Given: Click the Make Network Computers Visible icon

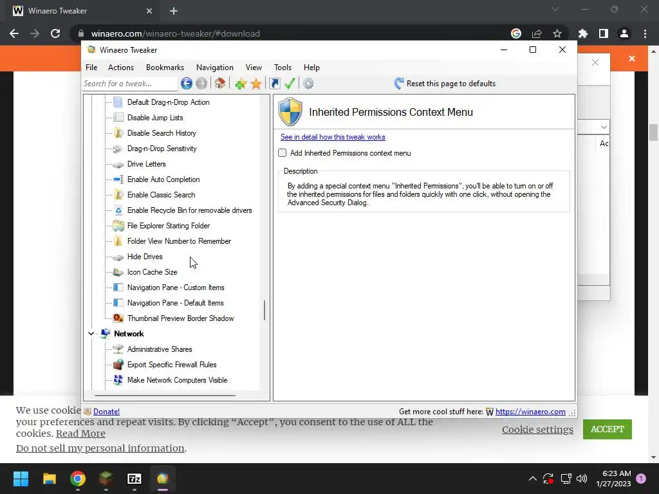Looking at the screenshot, I should (118, 380).
